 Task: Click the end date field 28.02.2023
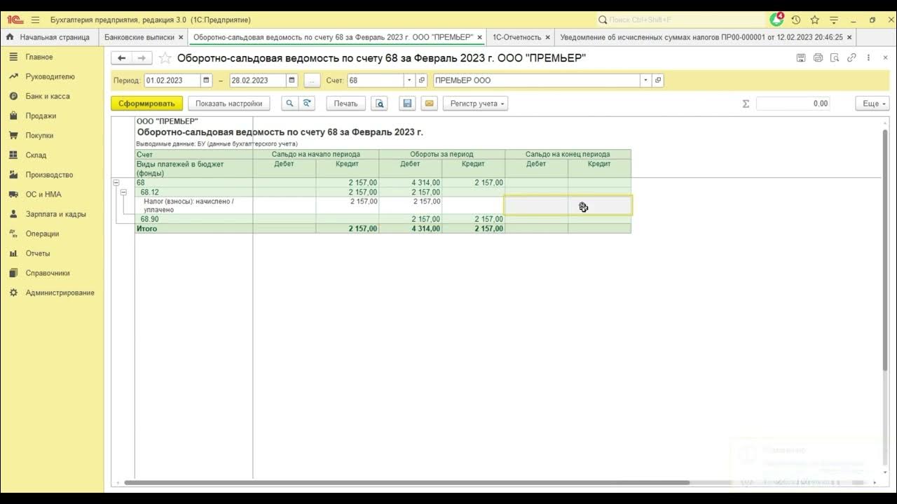click(259, 80)
